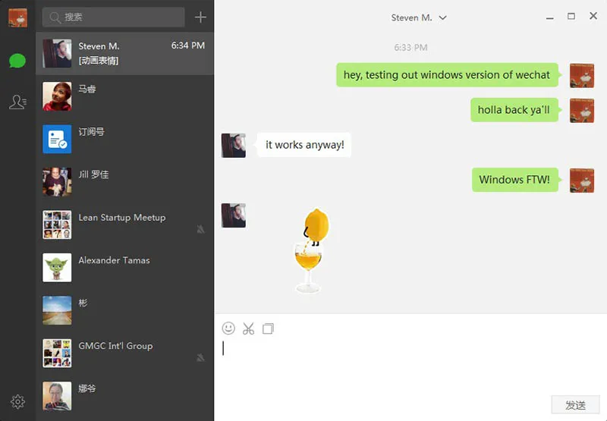The width and height of the screenshot is (607, 421).
Task: Open the 娜爷 conversation
Action: coord(124,396)
